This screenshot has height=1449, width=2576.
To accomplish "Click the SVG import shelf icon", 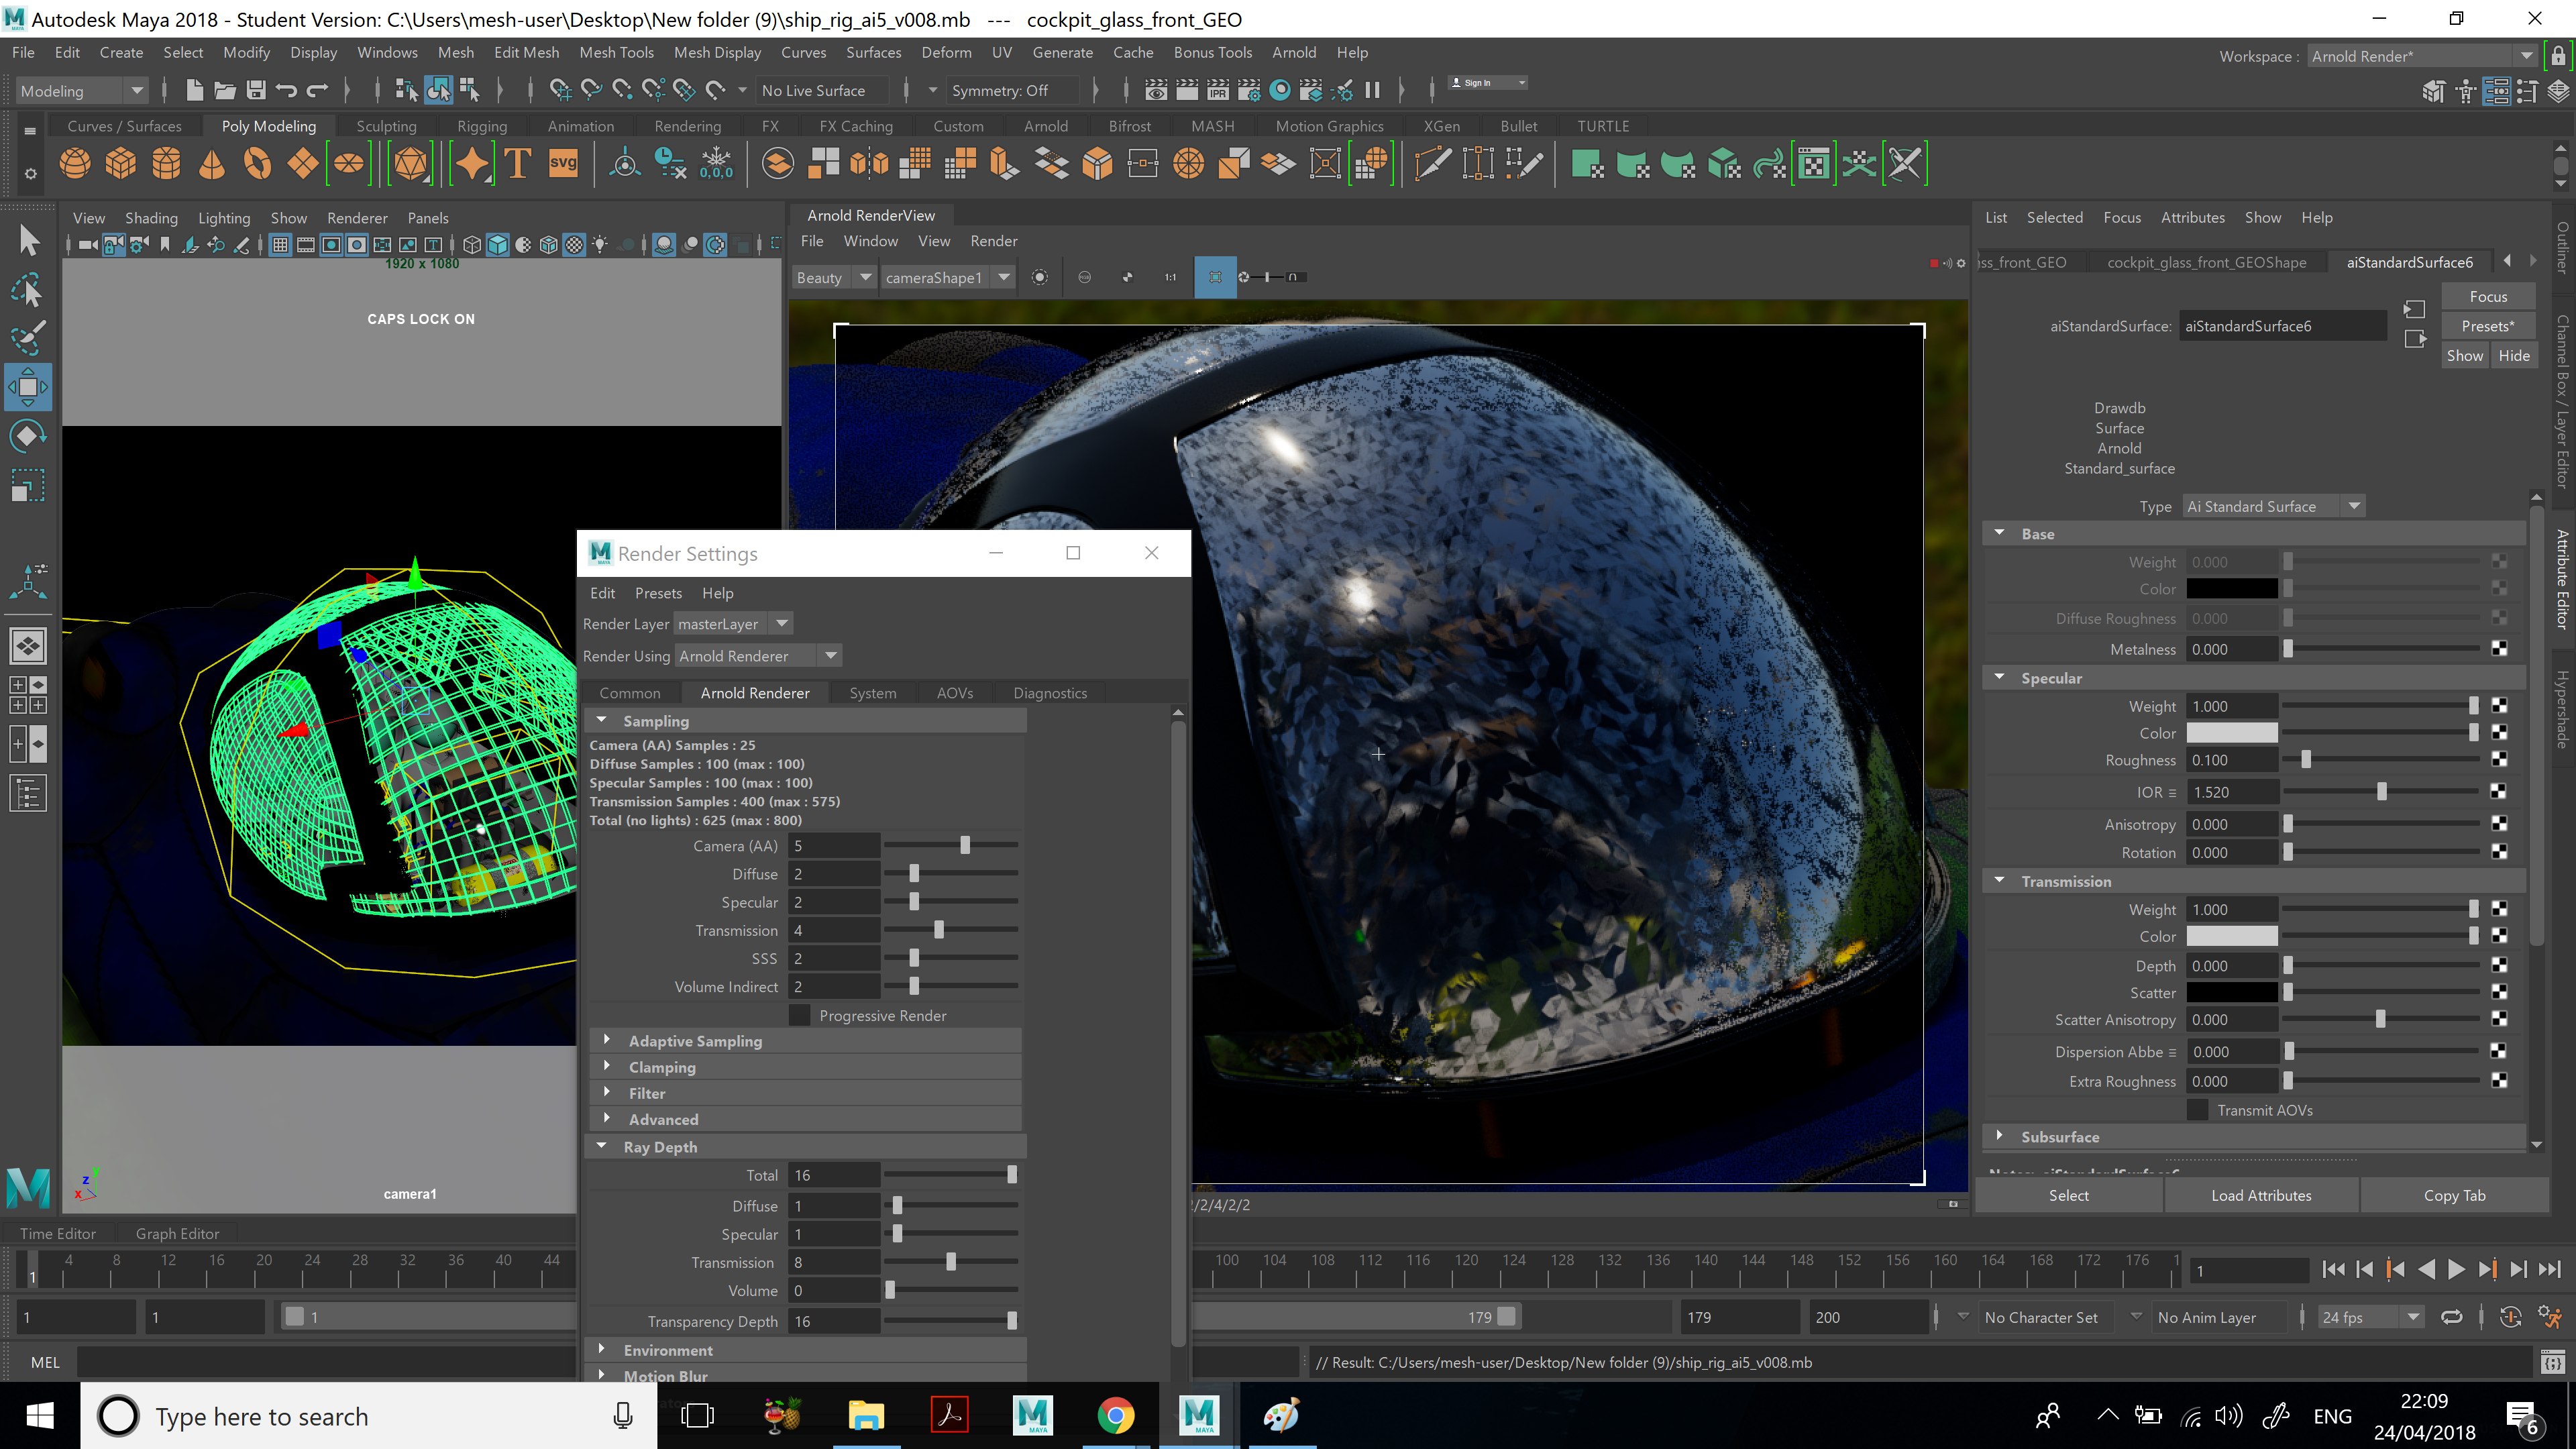I will point(563,163).
